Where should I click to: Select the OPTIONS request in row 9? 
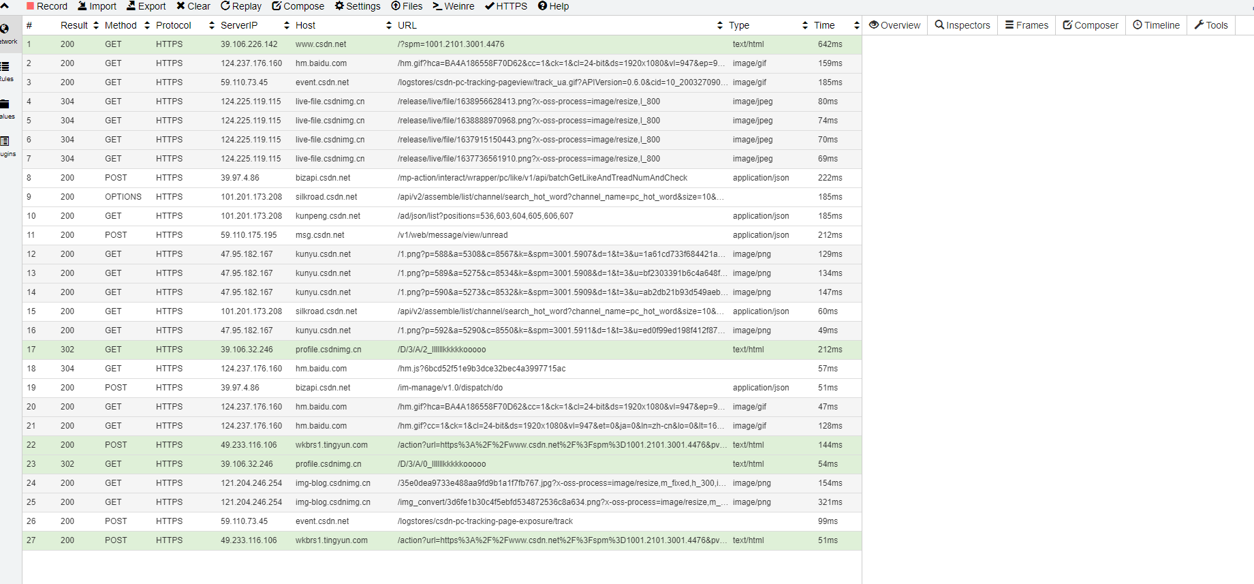tap(442, 197)
